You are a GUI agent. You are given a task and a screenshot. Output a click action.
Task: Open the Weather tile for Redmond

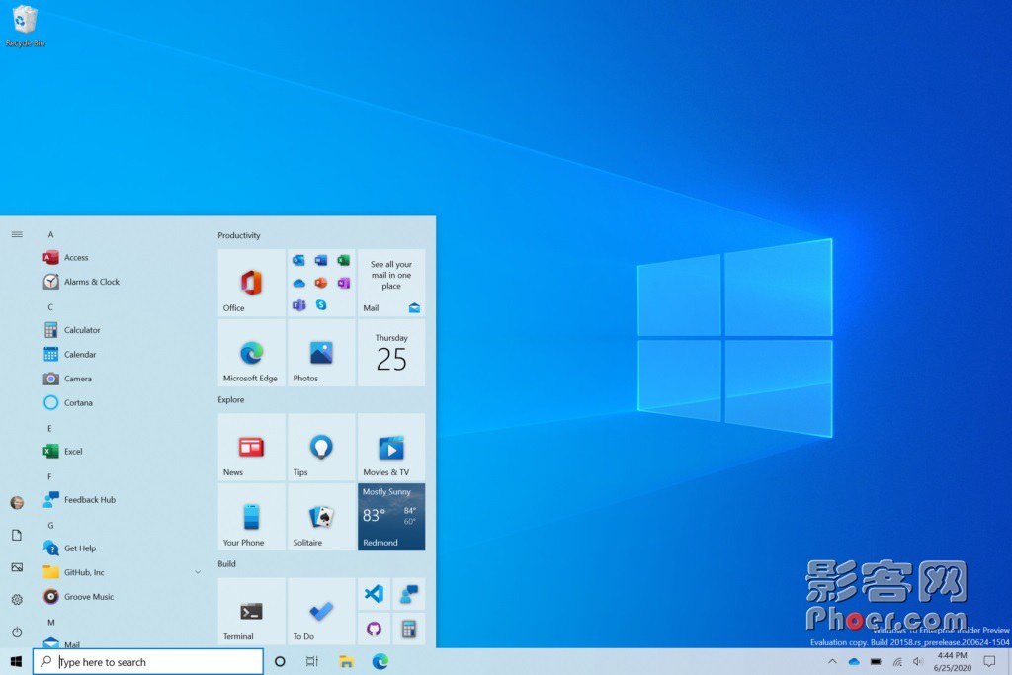coord(391,517)
